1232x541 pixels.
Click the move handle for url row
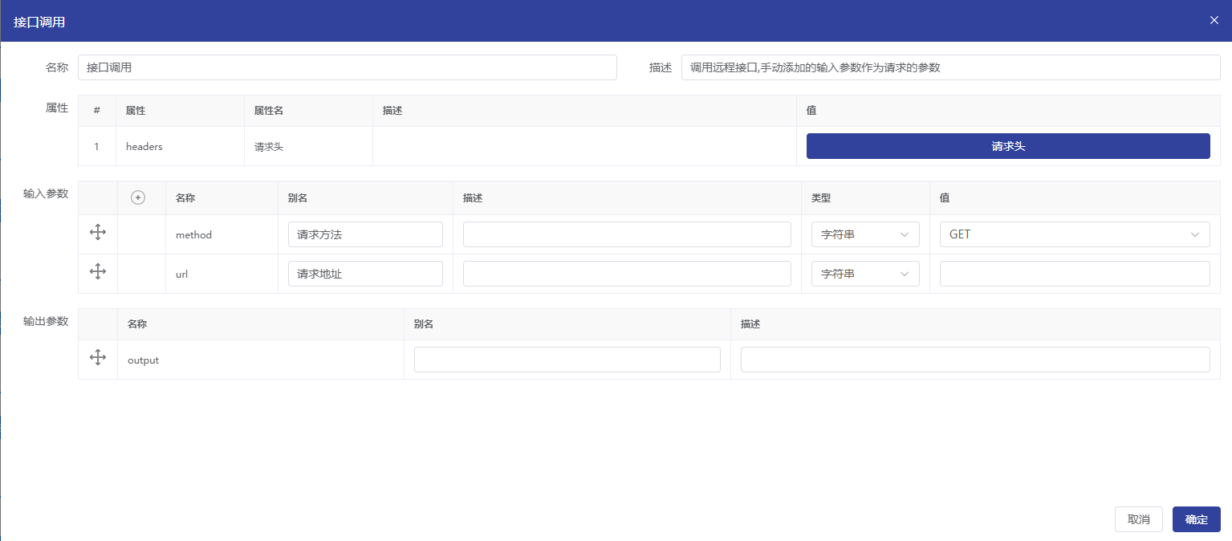coord(98,272)
